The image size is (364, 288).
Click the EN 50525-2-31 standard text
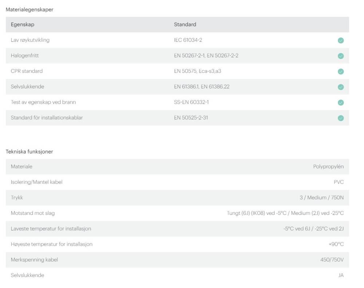point(191,117)
